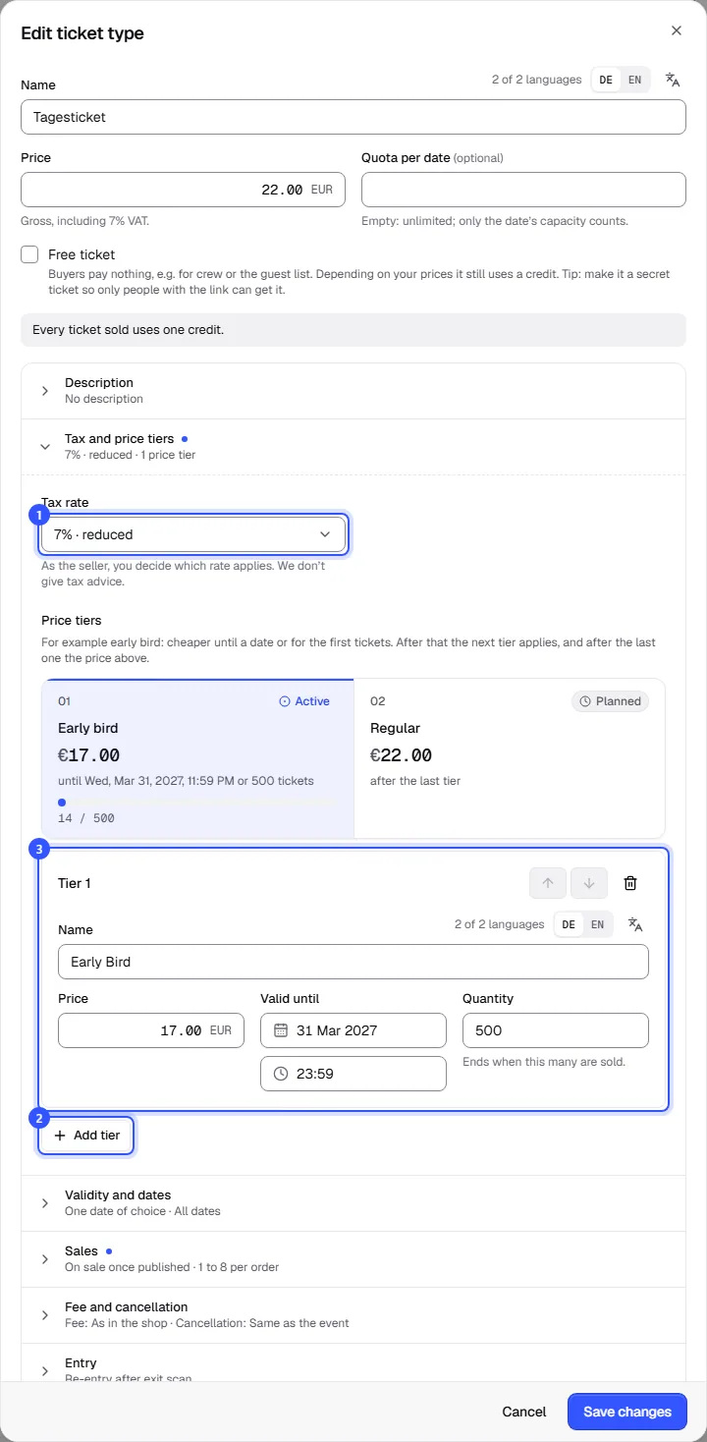This screenshot has height=1442, width=707.
Task: Click the translate icon in Tier 1 name row
Action: click(x=635, y=924)
